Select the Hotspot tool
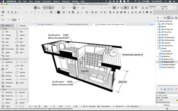The width and height of the screenshot is (178, 111). point(20,103)
